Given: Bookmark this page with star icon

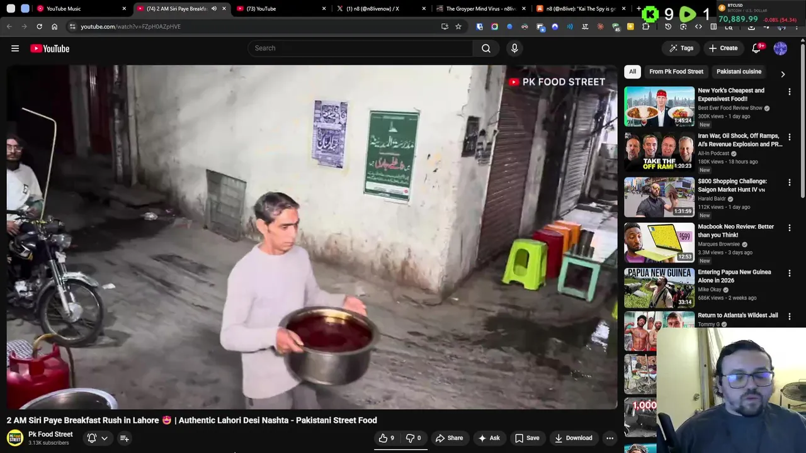Looking at the screenshot, I should click(x=458, y=26).
